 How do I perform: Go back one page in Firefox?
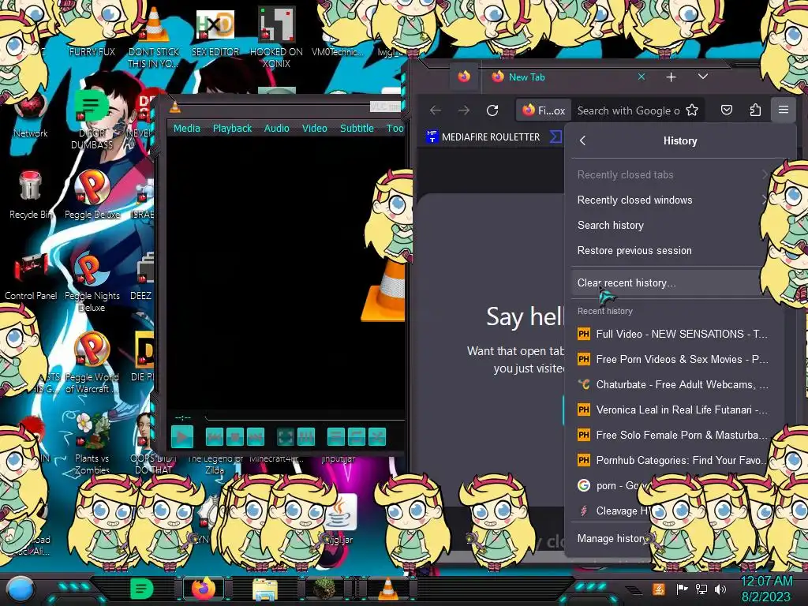(x=436, y=110)
